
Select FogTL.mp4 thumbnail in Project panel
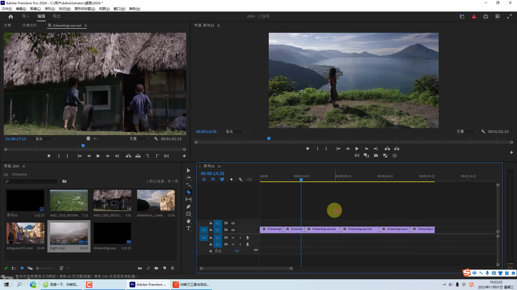(x=69, y=233)
